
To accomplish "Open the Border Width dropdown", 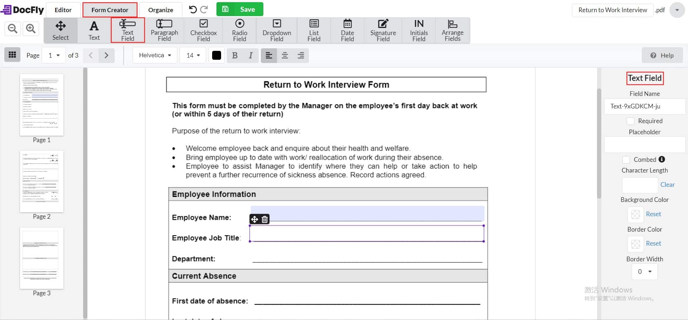I will (644, 272).
